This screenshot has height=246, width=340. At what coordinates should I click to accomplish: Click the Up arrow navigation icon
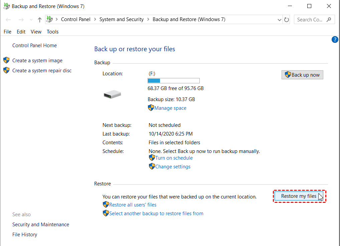[40, 20]
